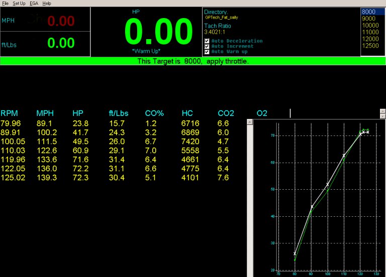Open the Help menu
386x277 pixels.
(x=47, y=3)
